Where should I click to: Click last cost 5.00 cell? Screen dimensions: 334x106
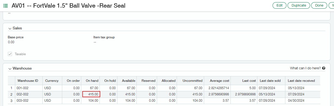point(244,88)
